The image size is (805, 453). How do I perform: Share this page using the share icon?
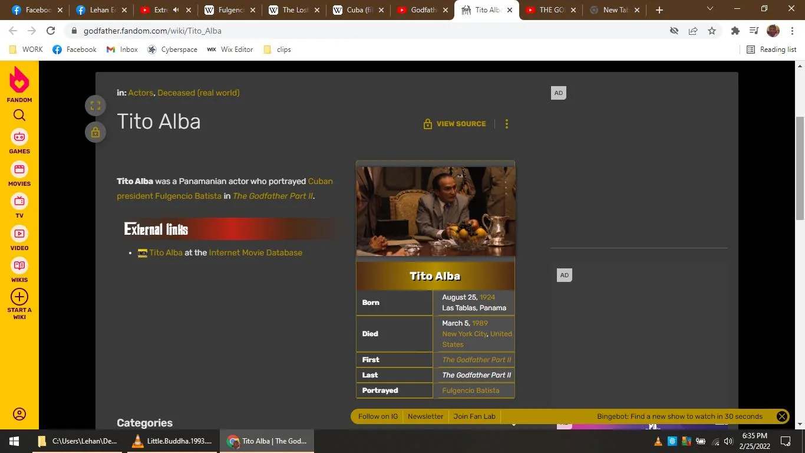(x=693, y=31)
